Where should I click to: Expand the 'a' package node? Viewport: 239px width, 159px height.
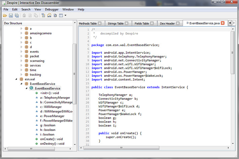click(21, 28)
